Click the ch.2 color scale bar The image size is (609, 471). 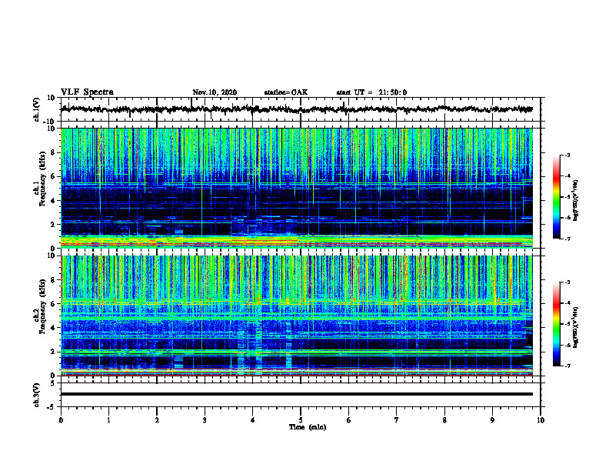click(x=557, y=324)
